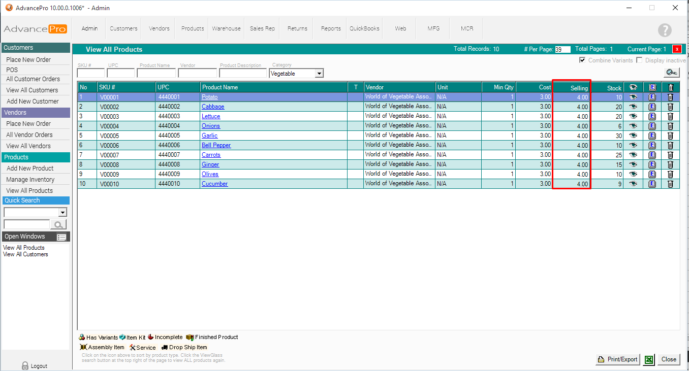Export to Excel using spreadsheet icon
This screenshot has width=689, height=371.
tap(649, 359)
